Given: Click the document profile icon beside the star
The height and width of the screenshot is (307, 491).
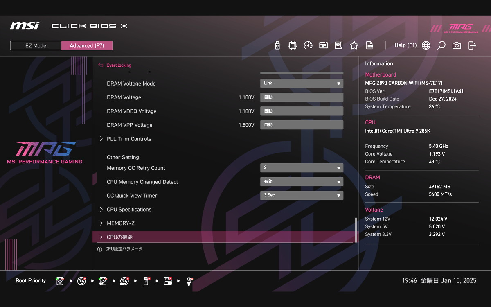Looking at the screenshot, I should click(x=369, y=45).
